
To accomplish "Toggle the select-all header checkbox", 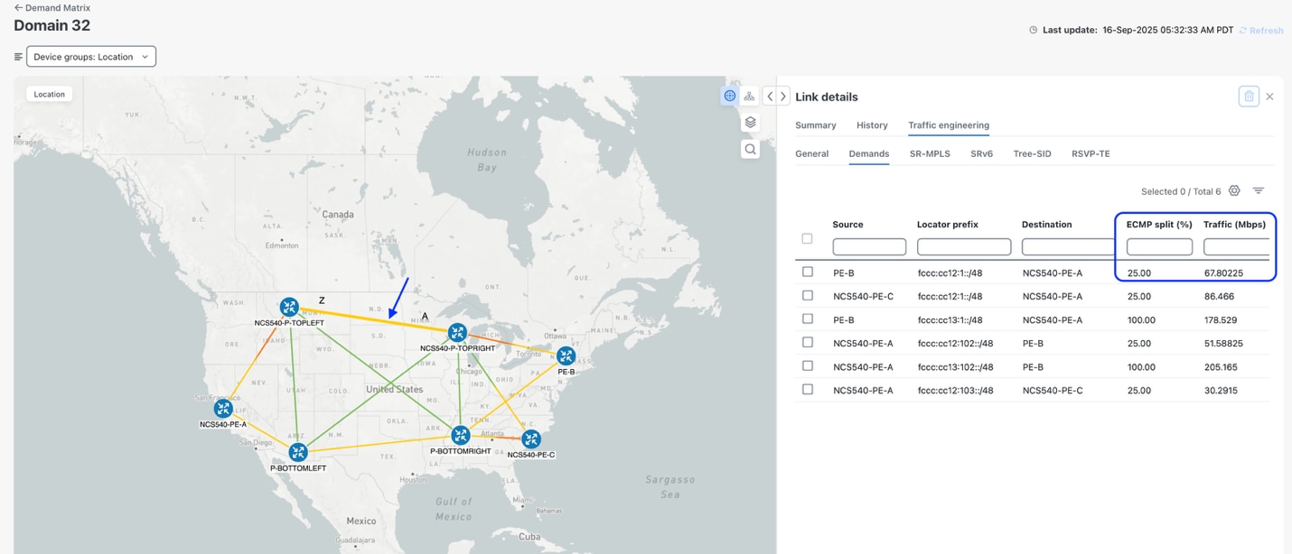I will pyautogui.click(x=807, y=239).
